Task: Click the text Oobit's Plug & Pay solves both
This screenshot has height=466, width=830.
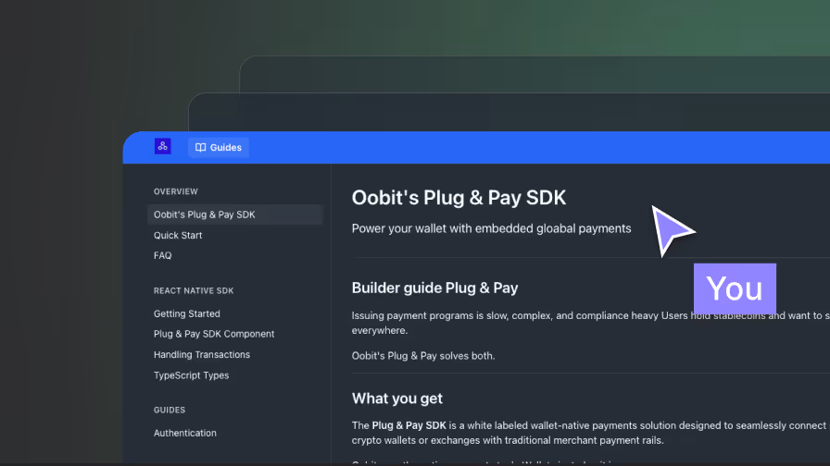Action: pos(423,356)
